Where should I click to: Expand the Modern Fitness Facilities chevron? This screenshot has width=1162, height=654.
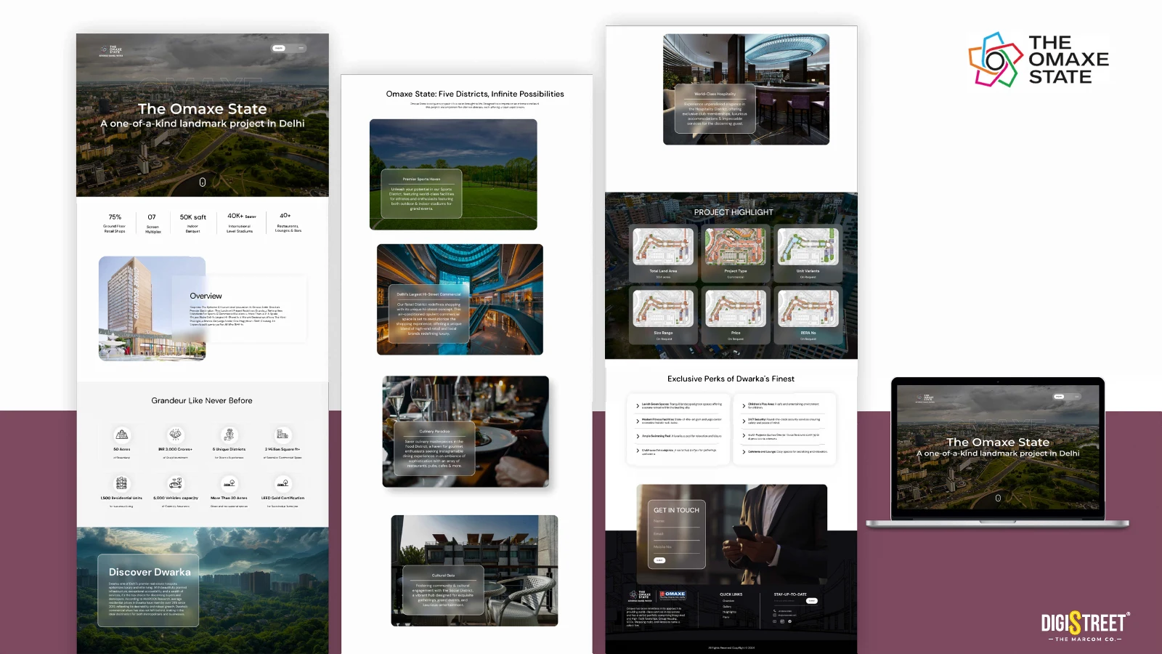[638, 421]
